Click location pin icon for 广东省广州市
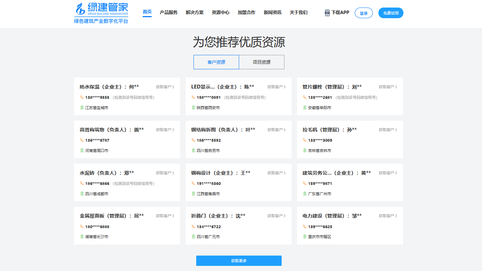This screenshot has width=482, height=271. [305, 194]
